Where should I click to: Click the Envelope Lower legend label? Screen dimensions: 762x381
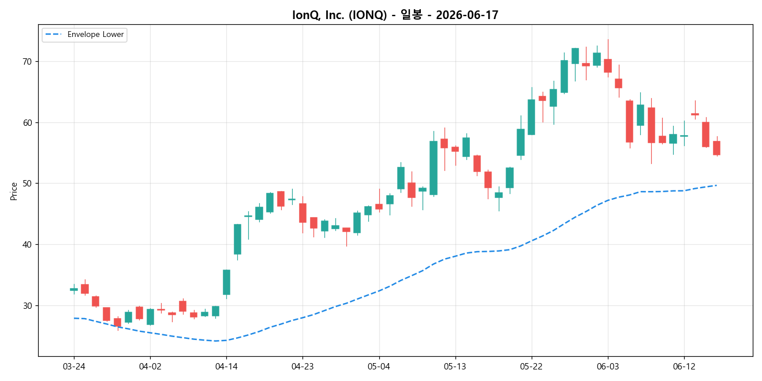click(95, 35)
